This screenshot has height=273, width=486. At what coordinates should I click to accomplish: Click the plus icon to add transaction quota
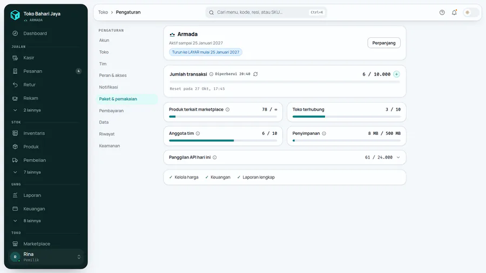(396, 74)
